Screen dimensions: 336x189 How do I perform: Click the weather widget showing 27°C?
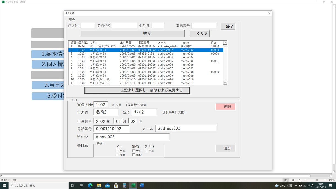pyautogui.click(x=283, y=185)
